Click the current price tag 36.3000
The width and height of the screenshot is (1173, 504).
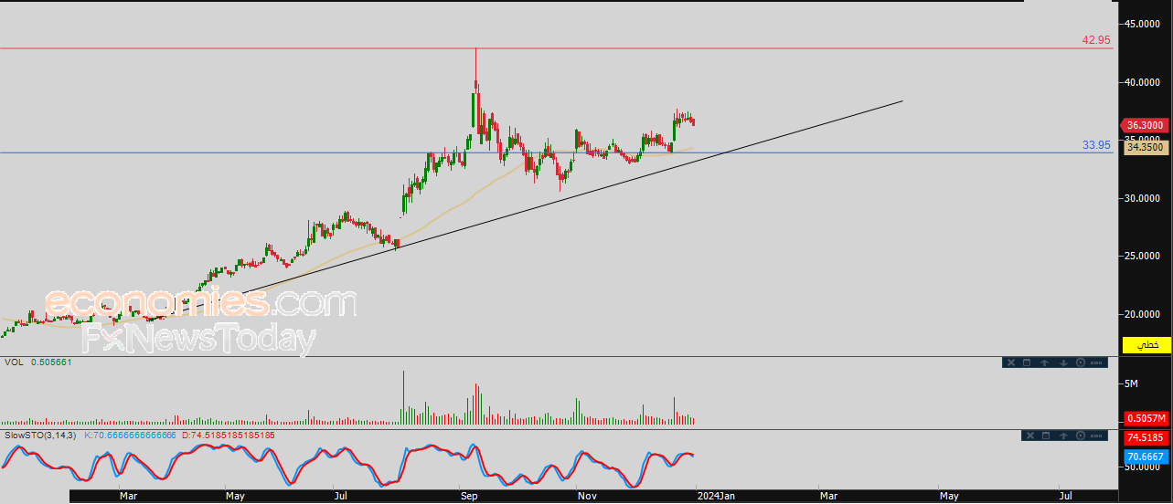click(x=1146, y=126)
